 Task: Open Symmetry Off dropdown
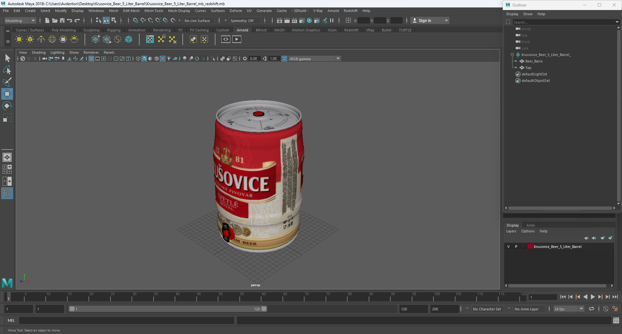[x=245, y=20]
